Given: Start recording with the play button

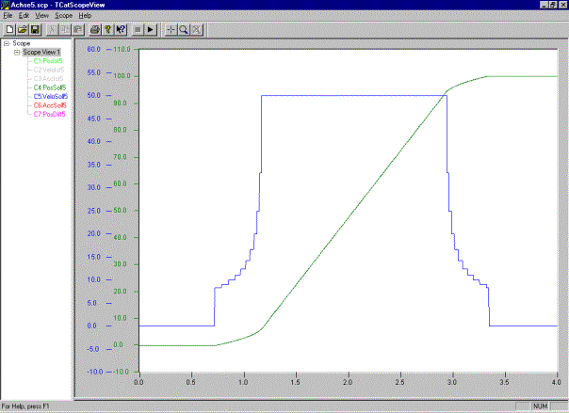Looking at the screenshot, I should pyautogui.click(x=150, y=29).
